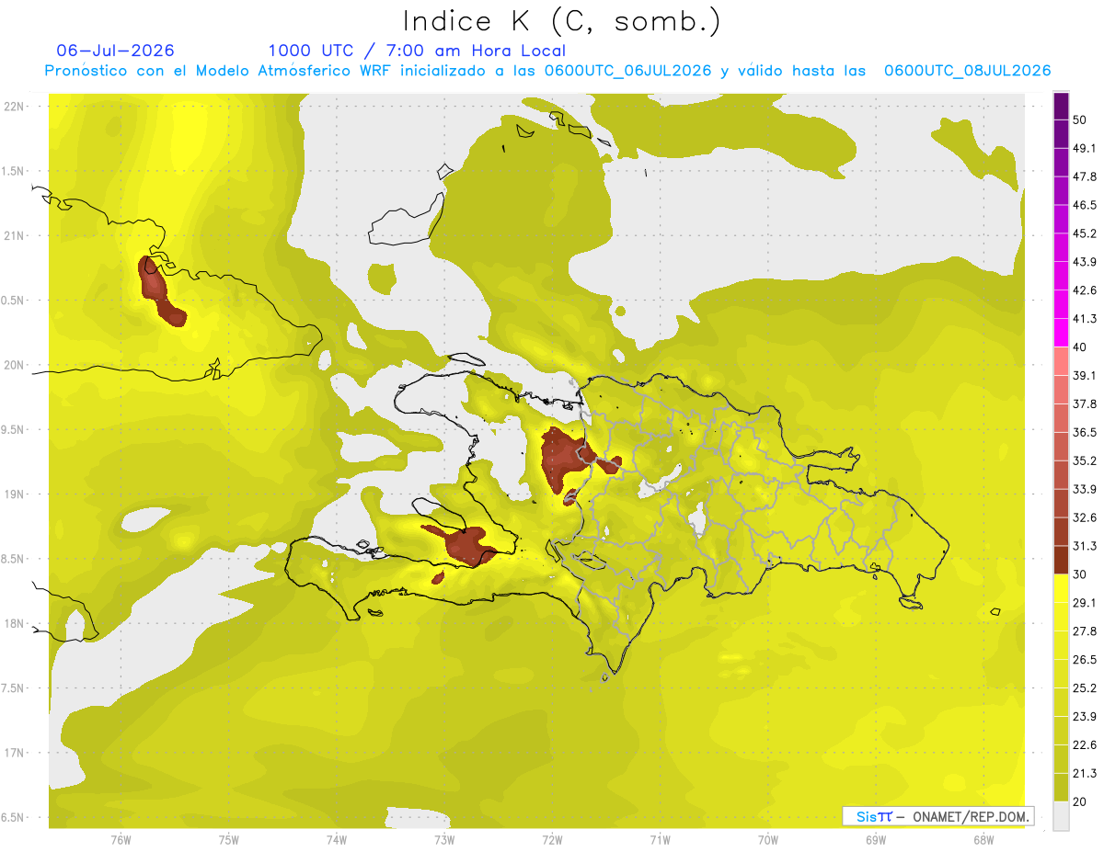The image size is (1104, 852).
Task: Select the '0600UTC_06JUL2026' initialization time text
Action: point(627,71)
